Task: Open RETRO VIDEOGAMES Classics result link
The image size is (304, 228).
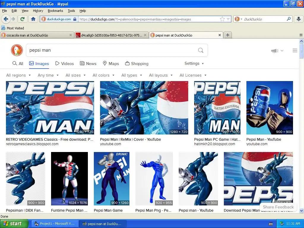Action: pyautogui.click(x=50, y=140)
